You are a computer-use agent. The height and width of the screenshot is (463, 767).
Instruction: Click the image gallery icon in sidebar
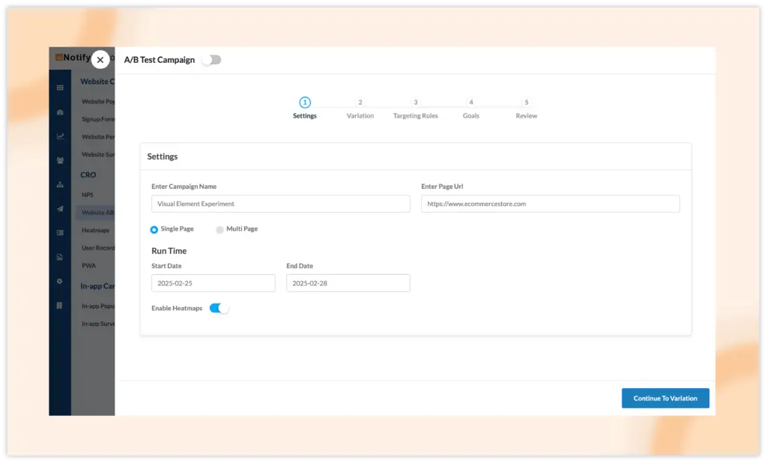[60, 257]
